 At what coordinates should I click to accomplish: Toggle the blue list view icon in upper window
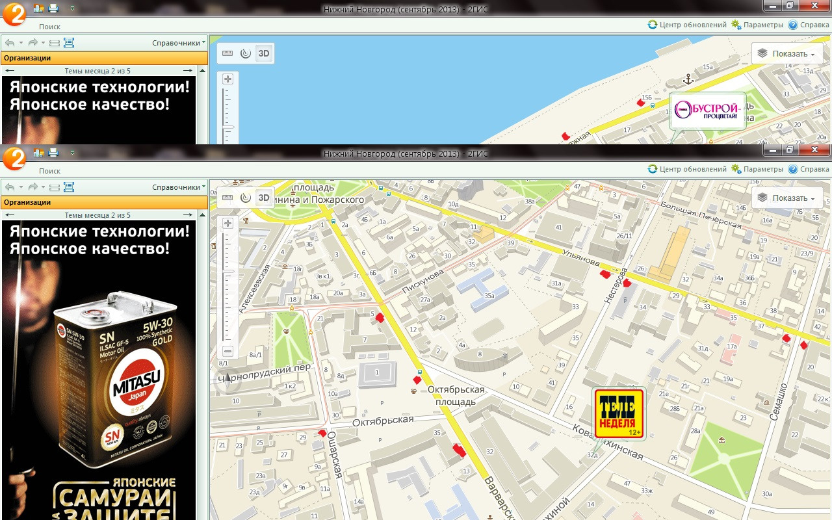point(69,43)
